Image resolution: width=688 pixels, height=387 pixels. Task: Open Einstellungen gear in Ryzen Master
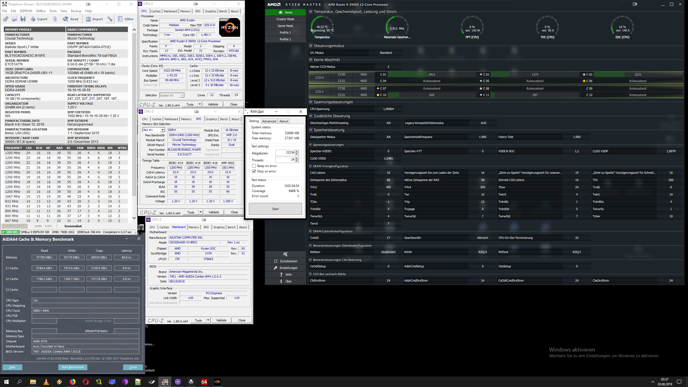pyautogui.click(x=275, y=268)
